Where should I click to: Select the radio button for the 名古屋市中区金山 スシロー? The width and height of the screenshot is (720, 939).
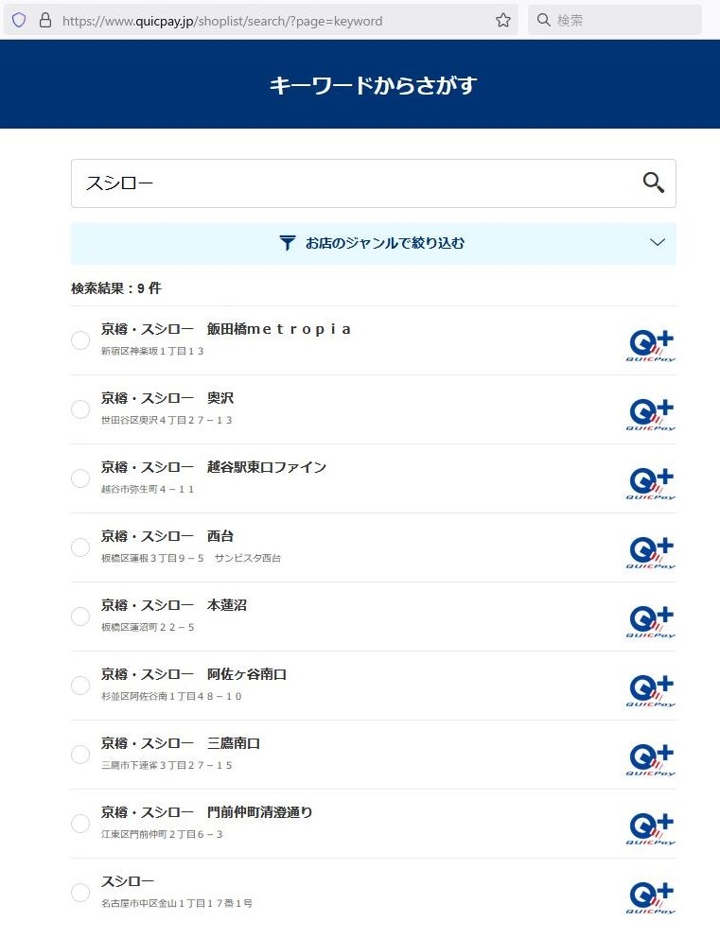[80, 893]
